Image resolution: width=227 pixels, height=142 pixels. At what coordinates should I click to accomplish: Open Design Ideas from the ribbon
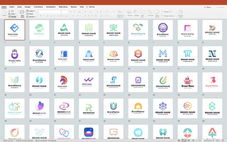181,13
